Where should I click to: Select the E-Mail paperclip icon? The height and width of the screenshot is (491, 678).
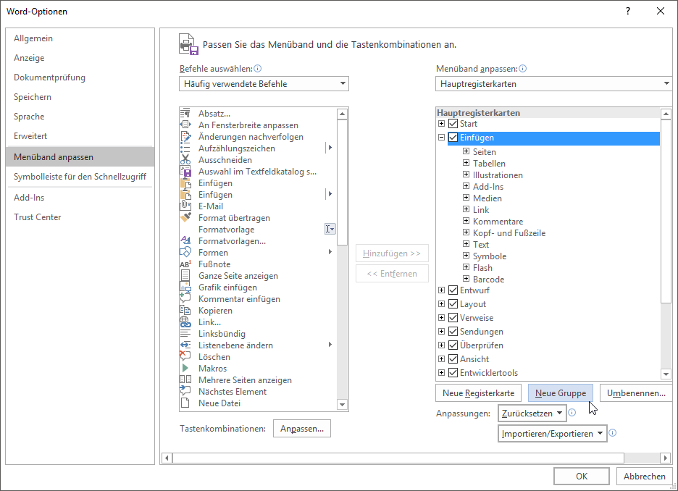click(x=185, y=206)
